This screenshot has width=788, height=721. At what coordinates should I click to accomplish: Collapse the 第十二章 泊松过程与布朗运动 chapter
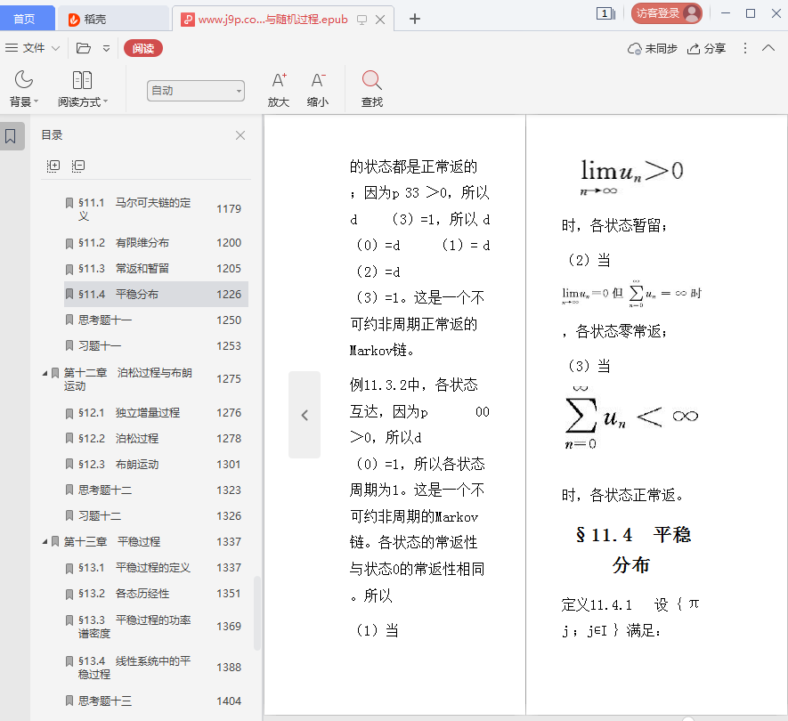[45, 373]
